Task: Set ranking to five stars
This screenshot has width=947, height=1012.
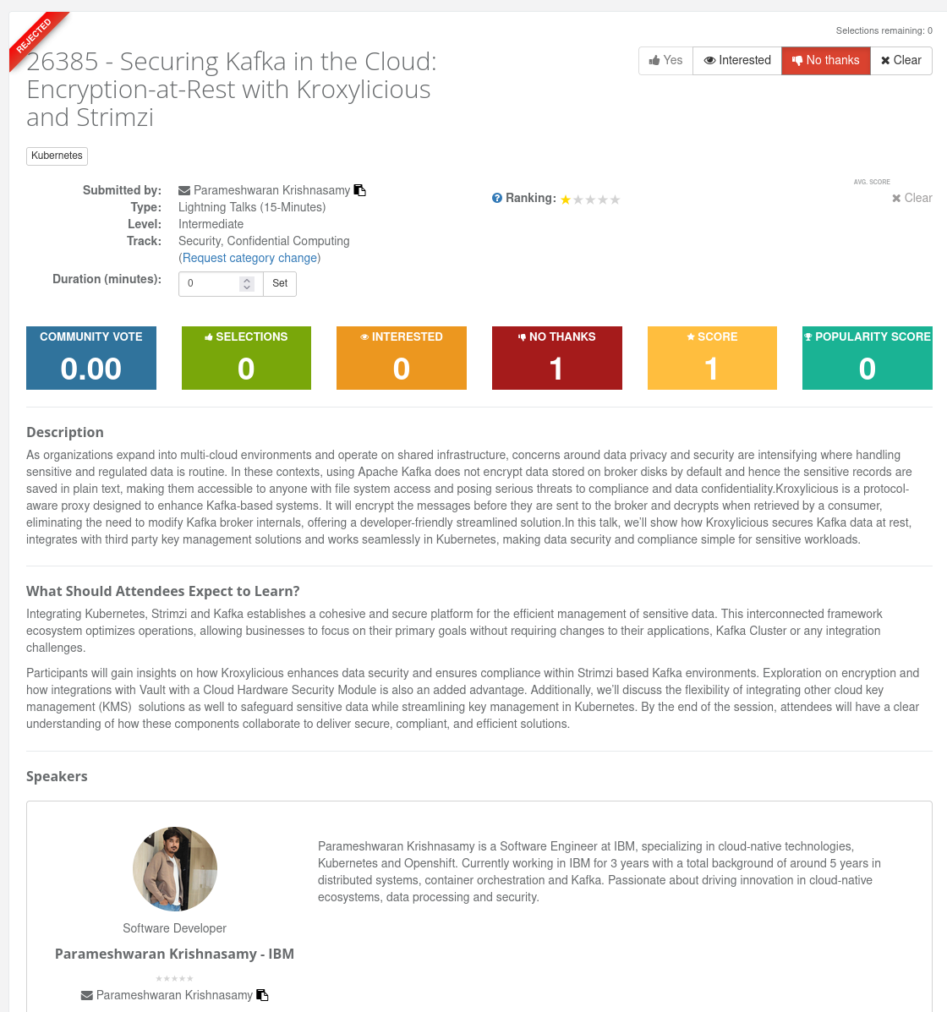Action: click(x=616, y=200)
